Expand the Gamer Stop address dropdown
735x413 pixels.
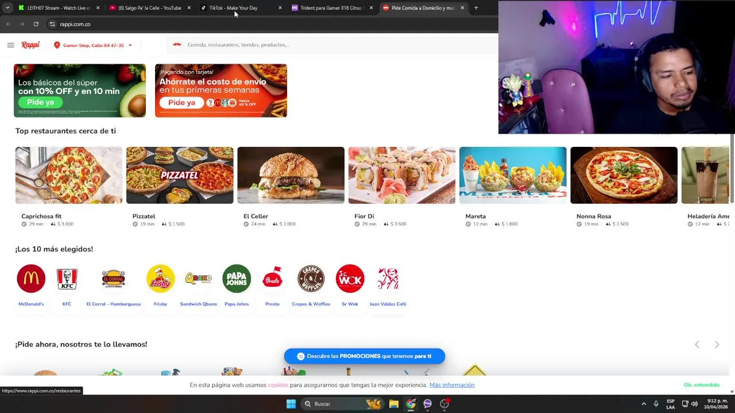[130, 45]
